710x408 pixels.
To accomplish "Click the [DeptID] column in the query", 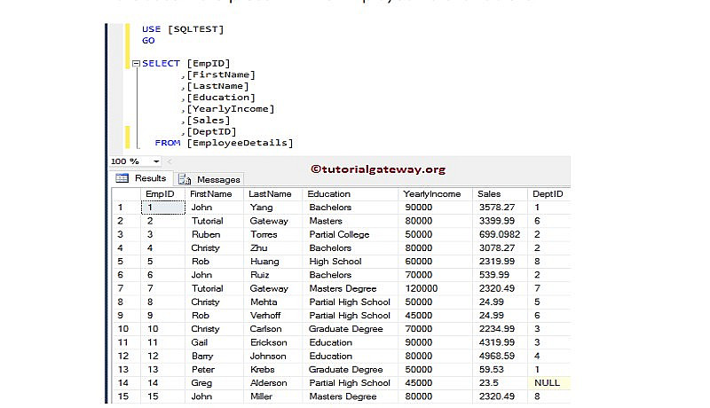I will pos(211,131).
